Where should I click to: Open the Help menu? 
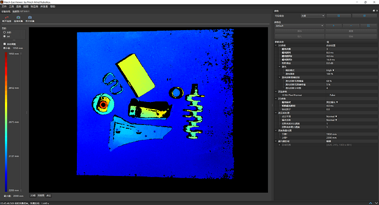[x=53, y=7]
